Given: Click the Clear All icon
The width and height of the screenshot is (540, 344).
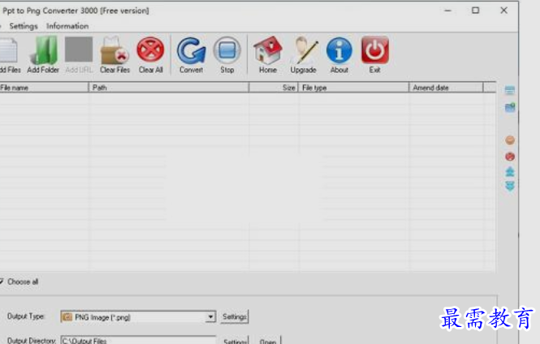Looking at the screenshot, I should pos(150,49).
